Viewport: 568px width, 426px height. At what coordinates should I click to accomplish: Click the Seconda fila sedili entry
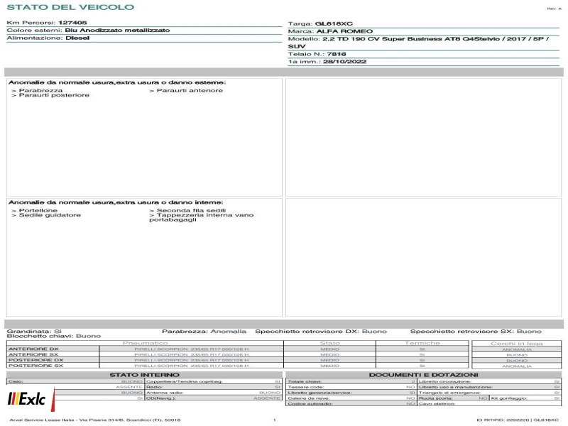point(187,210)
